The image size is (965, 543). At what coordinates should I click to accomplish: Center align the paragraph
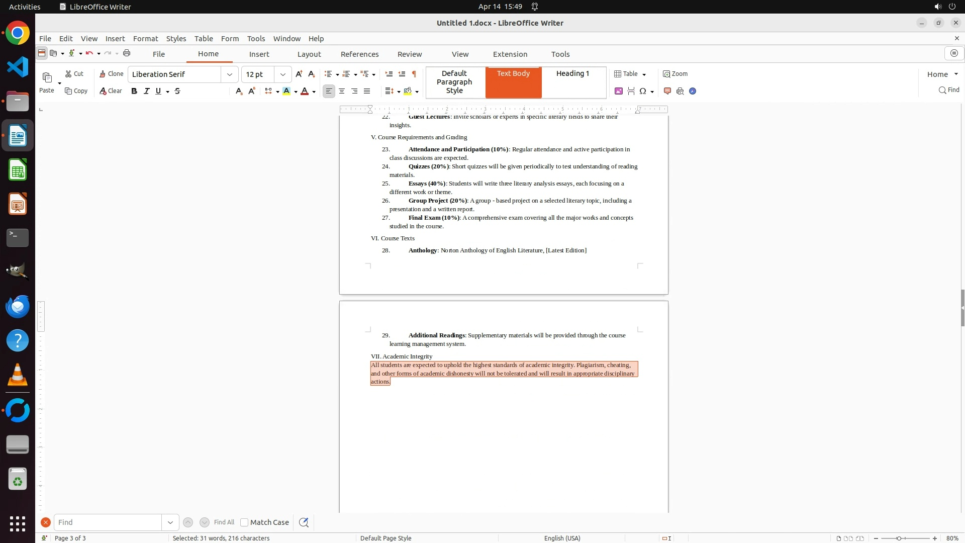342,91
